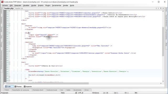Open the Janelas menu
168x94 pixels.
[65, 5]
